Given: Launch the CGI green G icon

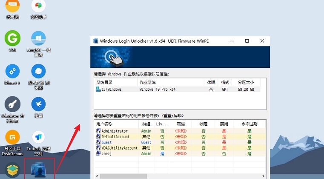Looking at the screenshot, I should point(13,38).
